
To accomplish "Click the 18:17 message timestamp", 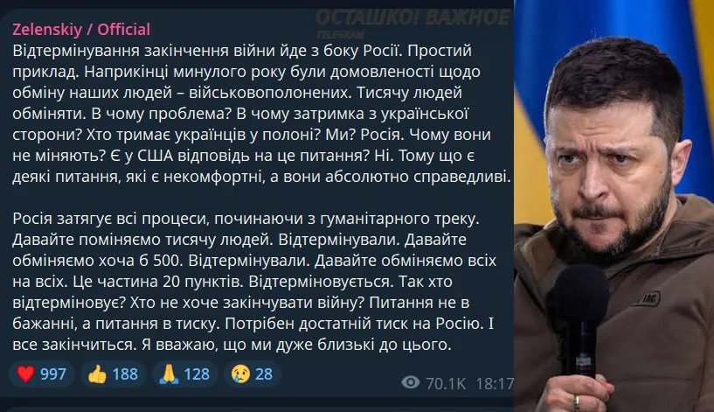I will coord(496,382).
